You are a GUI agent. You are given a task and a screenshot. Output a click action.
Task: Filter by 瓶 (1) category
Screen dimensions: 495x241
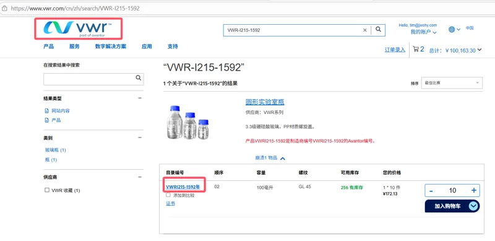click(51, 160)
